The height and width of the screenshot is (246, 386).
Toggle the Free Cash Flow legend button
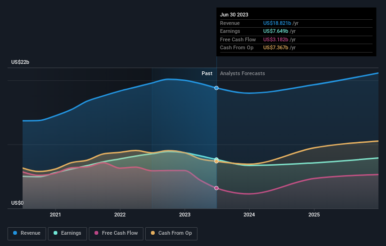point(116,233)
